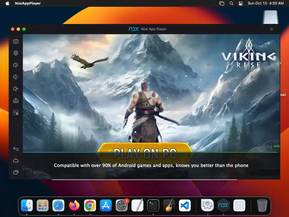Launch Safari from the Dock
Screen dimensions: 289x217
(x=58, y=205)
